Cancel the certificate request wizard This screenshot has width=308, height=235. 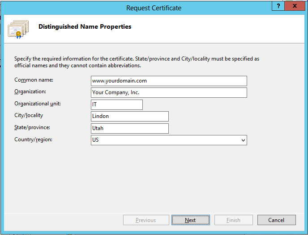click(276, 220)
